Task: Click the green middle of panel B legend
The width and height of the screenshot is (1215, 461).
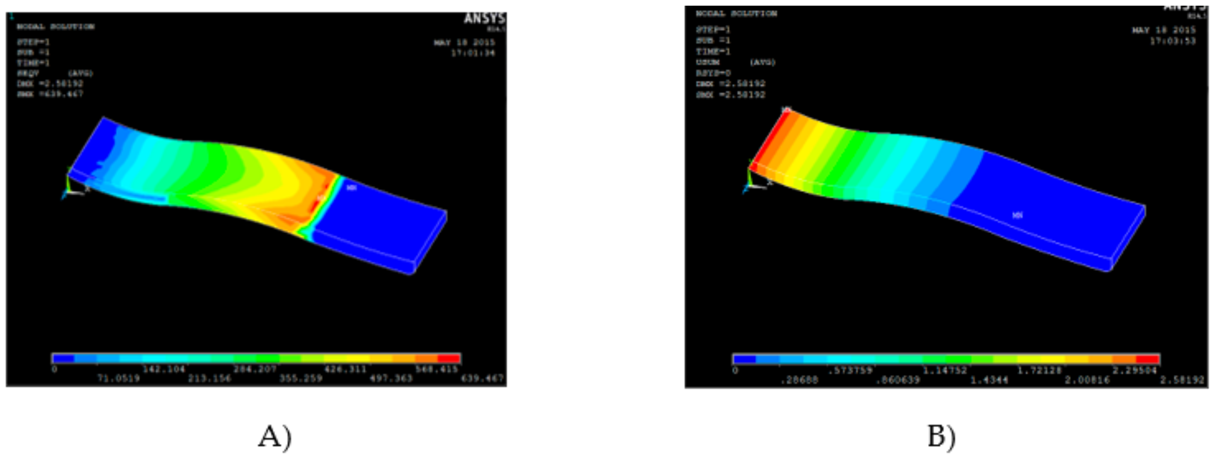Action: (x=957, y=359)
